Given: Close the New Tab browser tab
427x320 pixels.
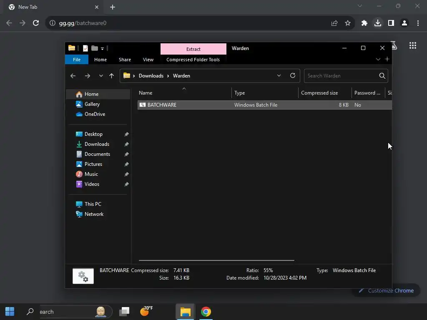Looking at the screenshot, I should (x=97, y=7).
